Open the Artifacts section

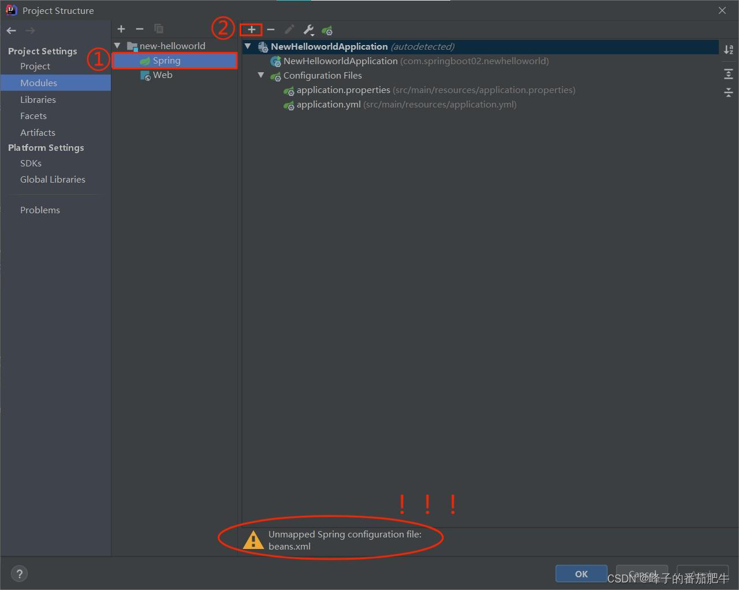point(38,132)
